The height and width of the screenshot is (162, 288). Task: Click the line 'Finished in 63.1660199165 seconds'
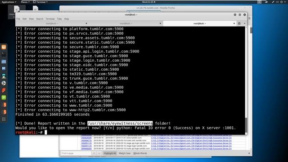53,114
